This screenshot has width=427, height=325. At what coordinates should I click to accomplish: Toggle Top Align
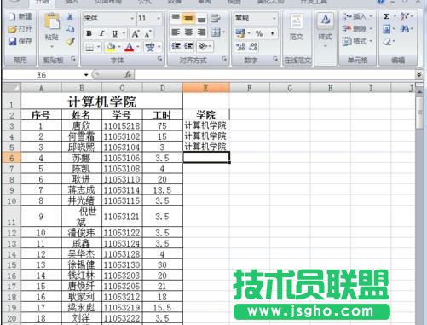176,19
